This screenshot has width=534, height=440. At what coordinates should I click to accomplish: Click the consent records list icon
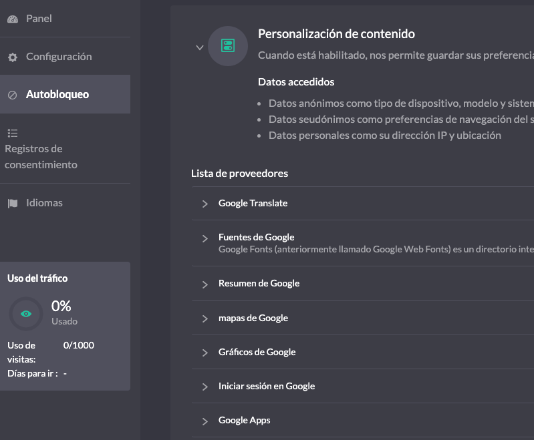coord(13,133)
